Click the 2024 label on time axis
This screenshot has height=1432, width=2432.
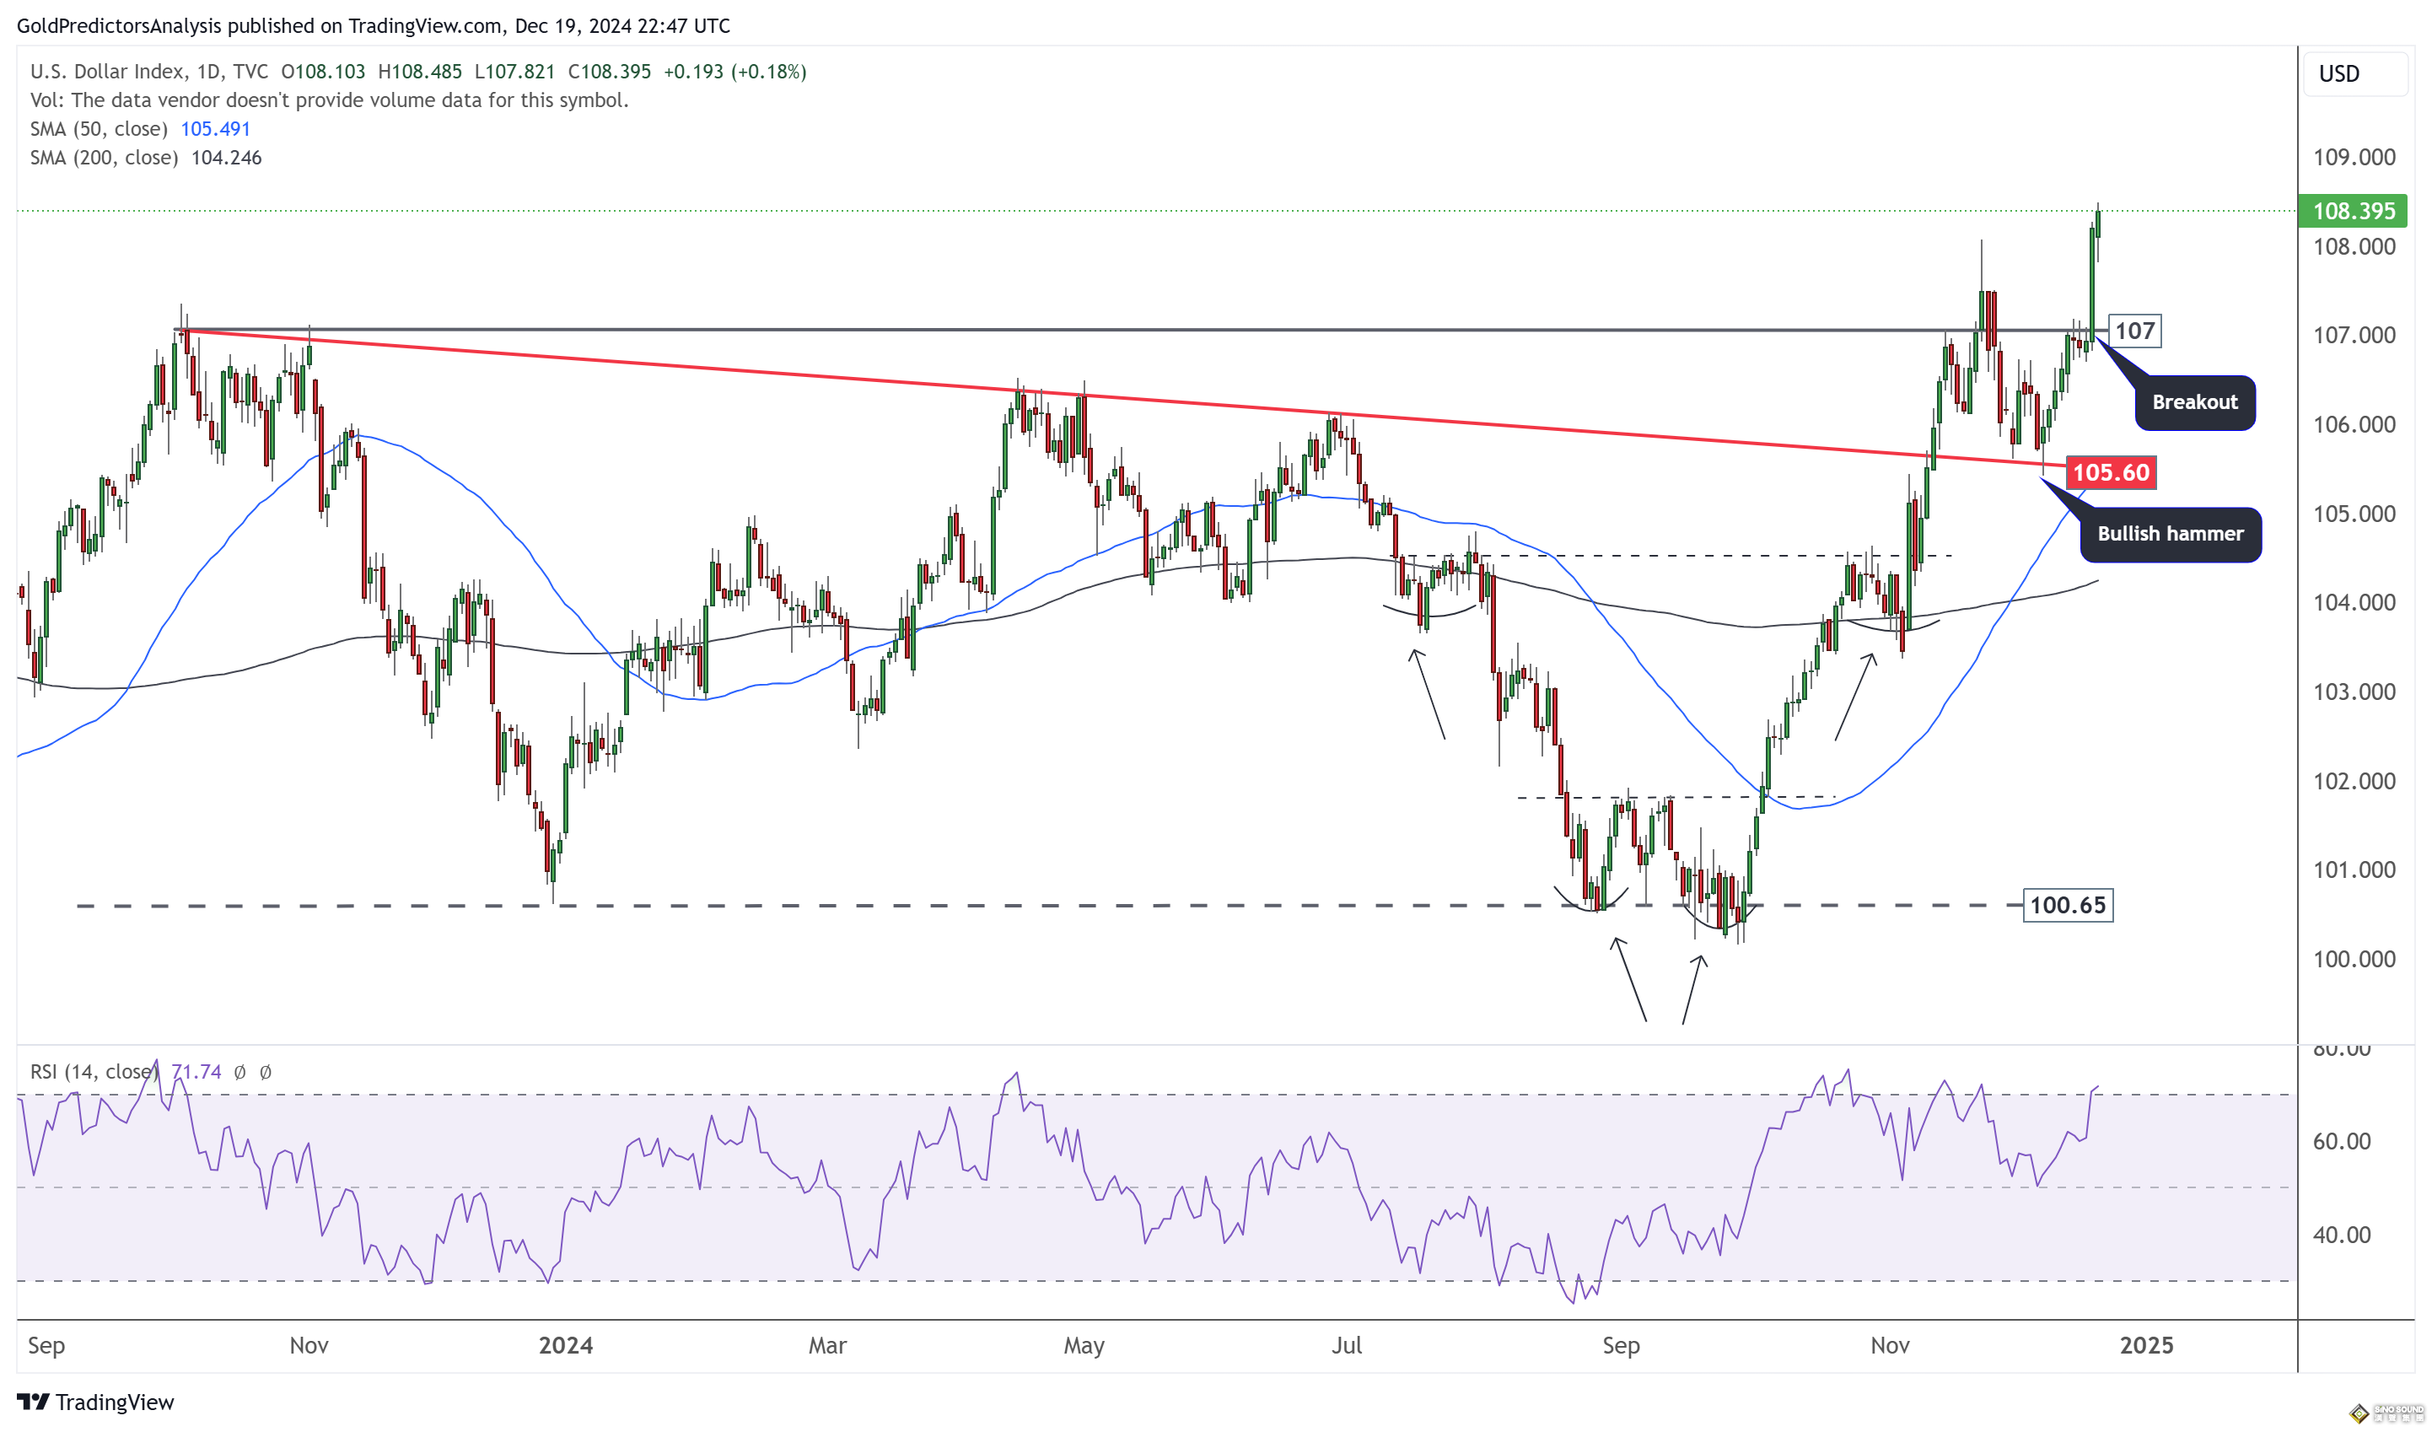(x=566, y=1345)
